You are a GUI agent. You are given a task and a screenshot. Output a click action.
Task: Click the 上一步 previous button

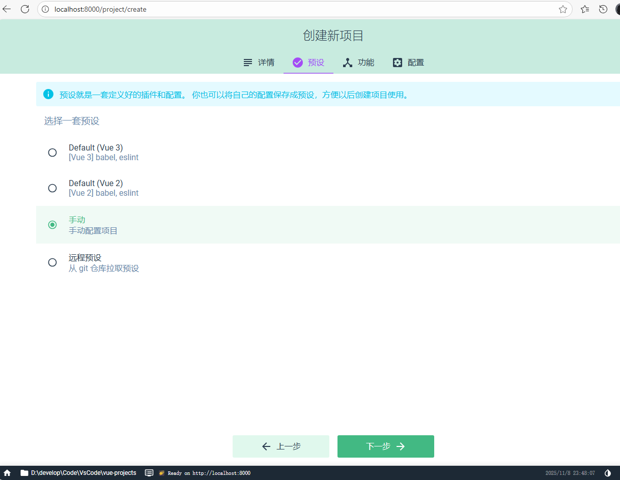281,446
